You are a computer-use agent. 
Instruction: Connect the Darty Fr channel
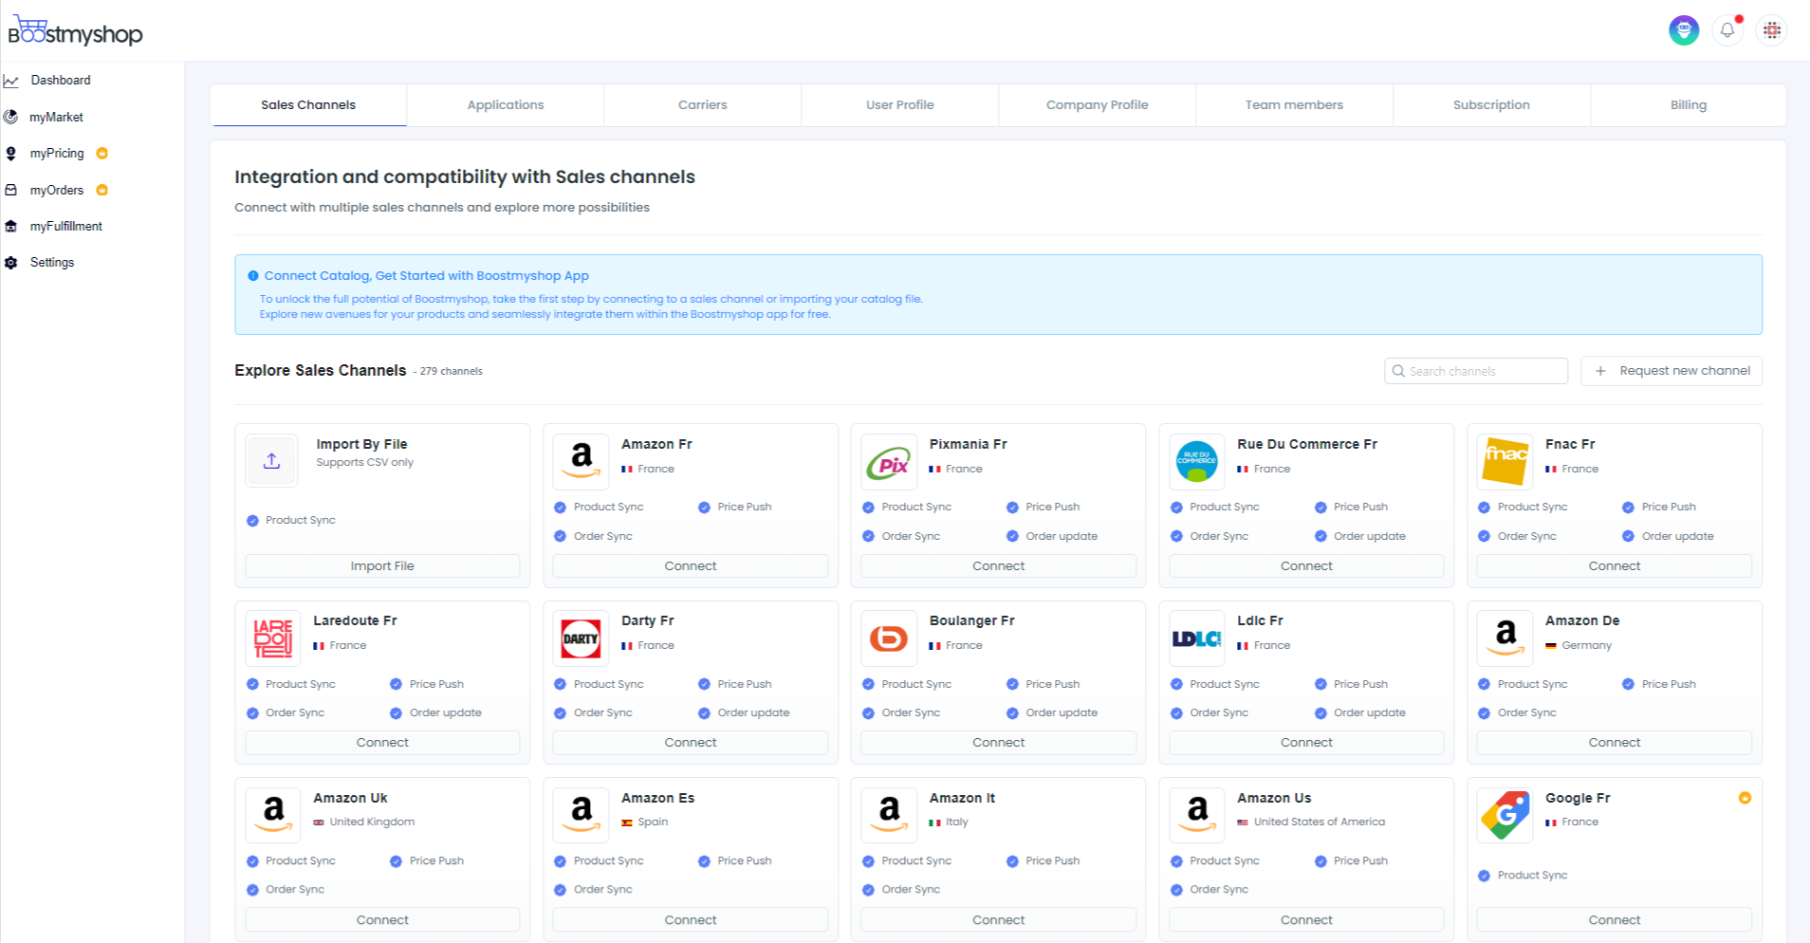point(691,743)
